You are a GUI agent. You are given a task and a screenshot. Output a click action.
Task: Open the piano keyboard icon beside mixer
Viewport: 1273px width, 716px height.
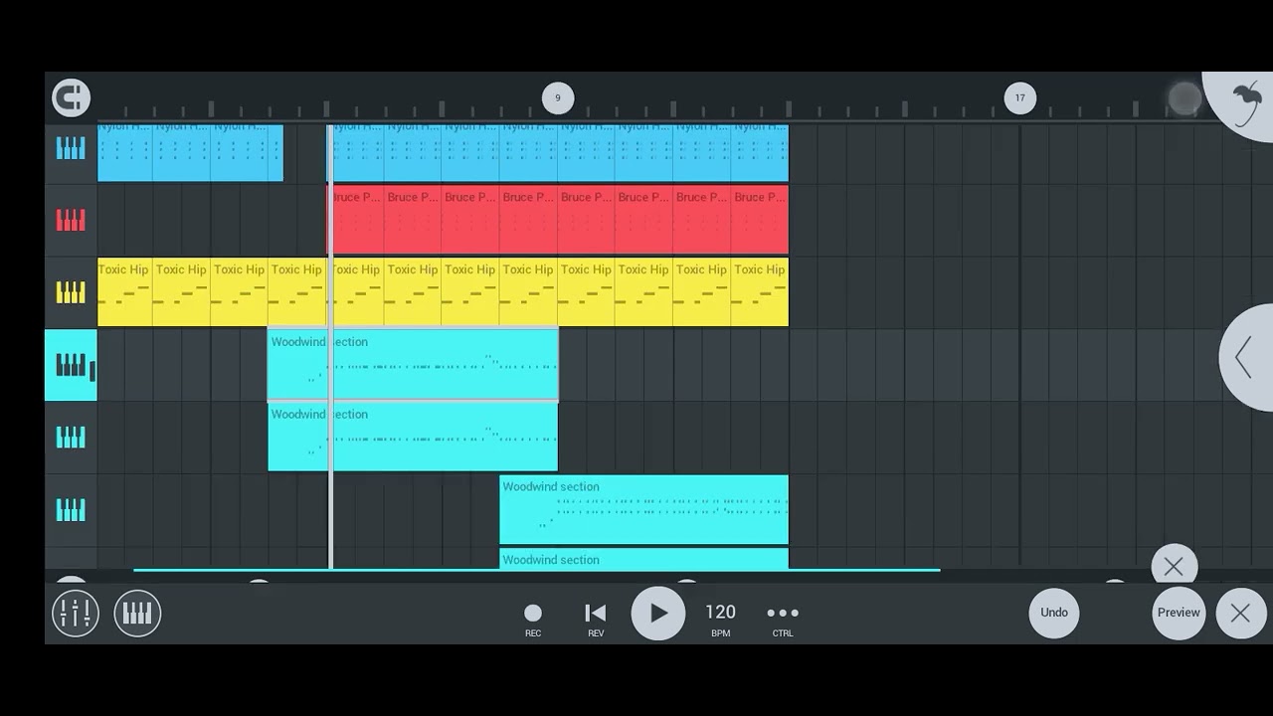(x=137, y=613)
